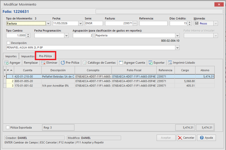226x150 pixels.
Task: Click the Abono value 5,474.31 in row 1
Action: 205,77
